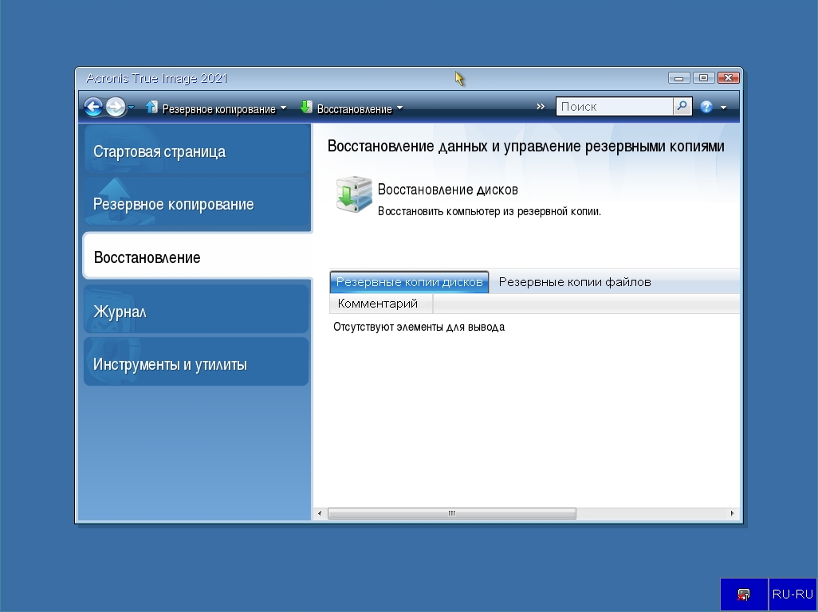Click the Комментарий column header

click(379, 304)
